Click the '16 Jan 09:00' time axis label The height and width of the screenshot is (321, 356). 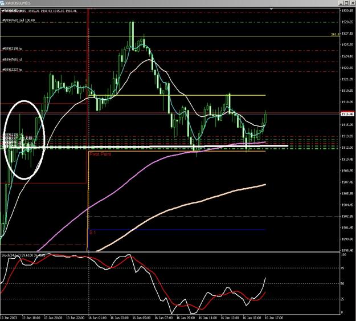point(186,318)
